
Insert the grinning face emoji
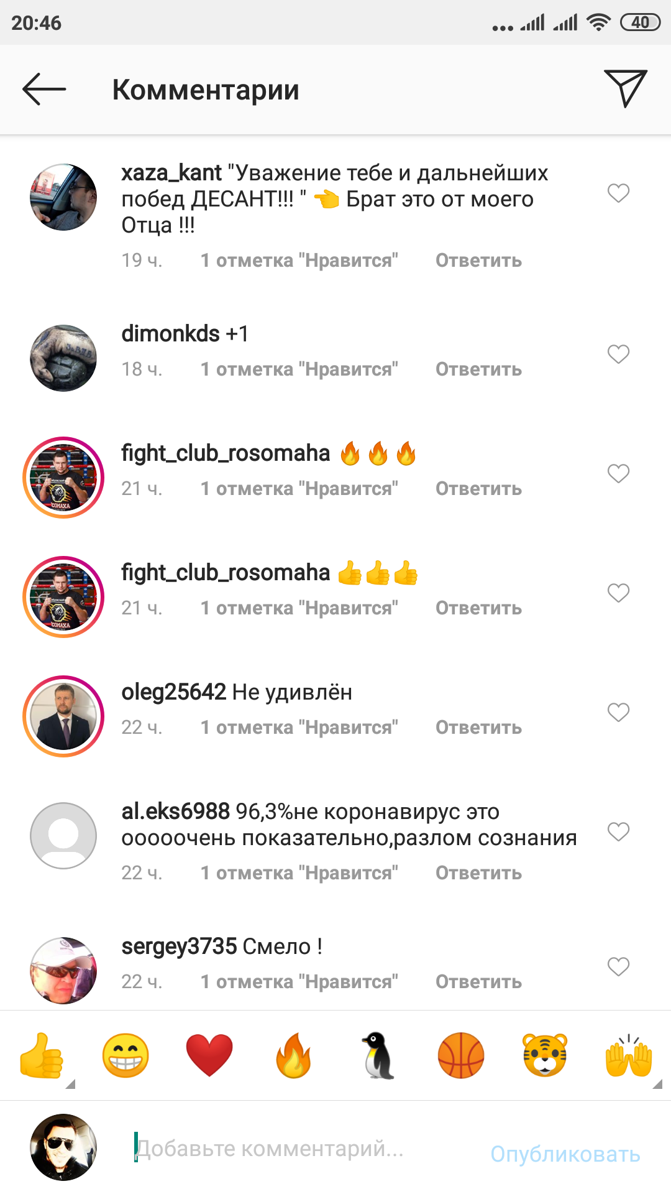point(126,1055)
